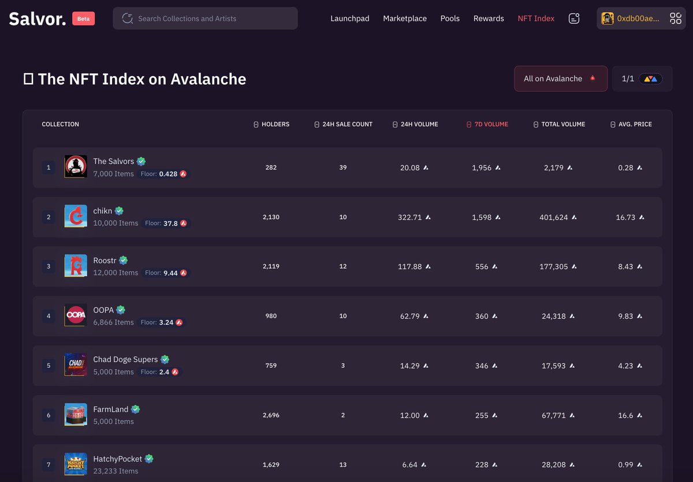The image size is (693, 482).
Task: Open the Rewards page
Action: click(489, 18)
